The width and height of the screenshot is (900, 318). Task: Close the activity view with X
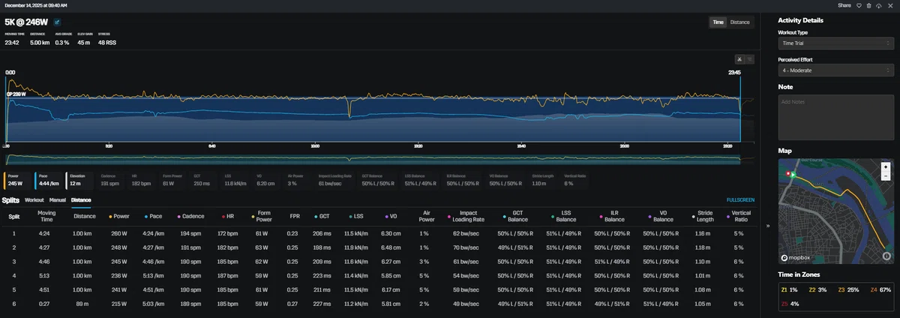click(x=889, y=5)
